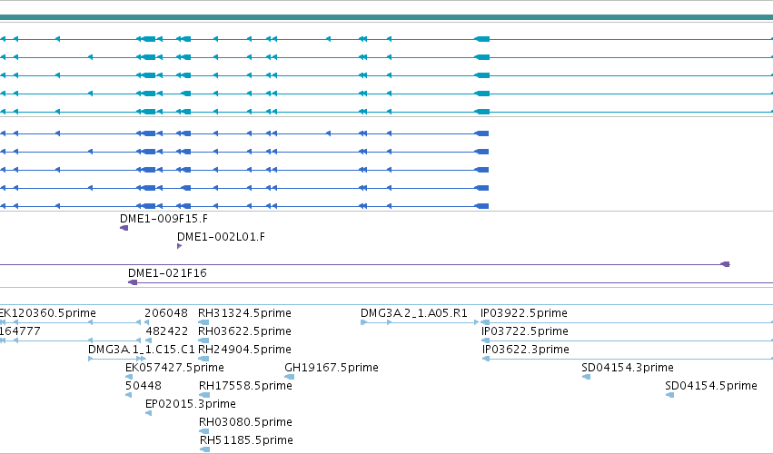Select the 482422 alignment label
773x454 pixels.
(166, 331)
